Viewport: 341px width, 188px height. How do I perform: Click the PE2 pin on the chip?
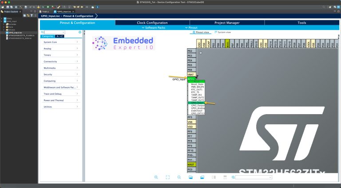pos(190,51)
